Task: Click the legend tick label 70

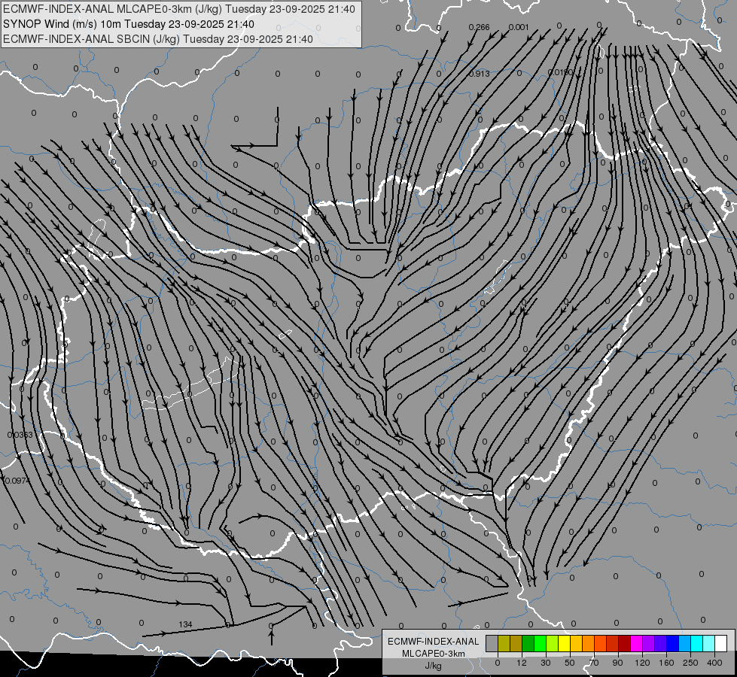Action: point(594,663)
